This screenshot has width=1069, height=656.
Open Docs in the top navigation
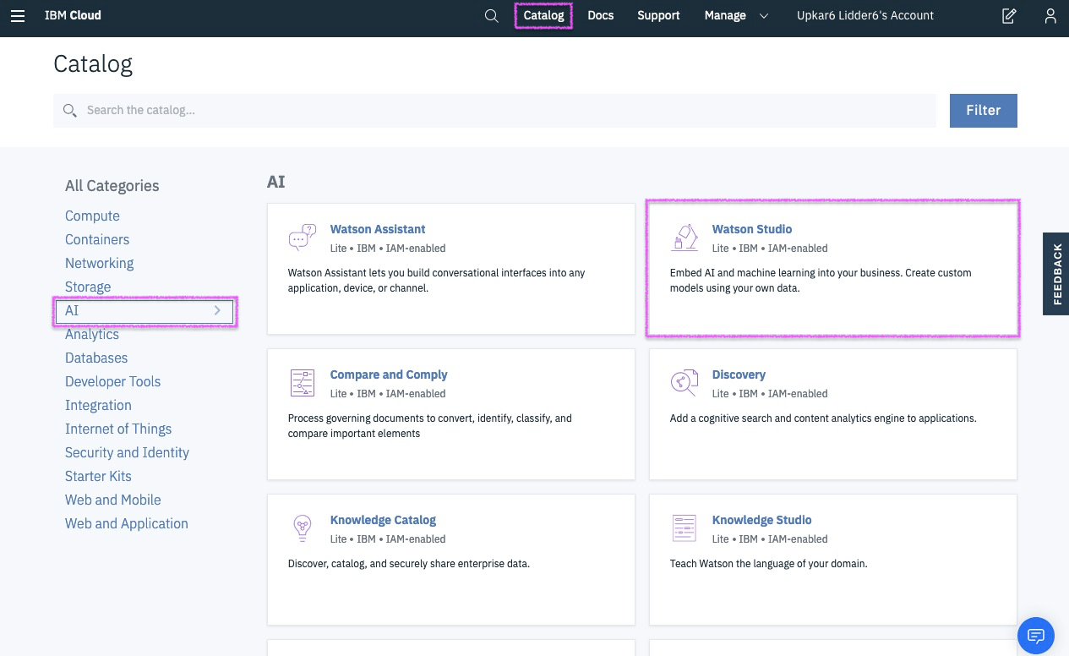point(601,15)
